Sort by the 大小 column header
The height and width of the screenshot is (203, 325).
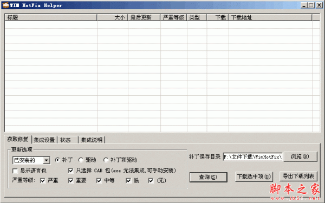[x=112, y=17]
